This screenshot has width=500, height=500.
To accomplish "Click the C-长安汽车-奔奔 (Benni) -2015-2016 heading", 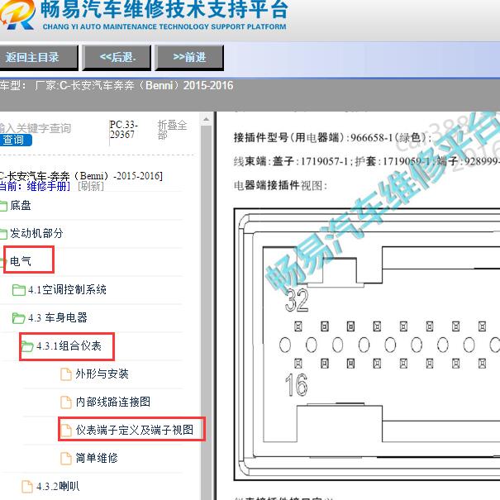I will 81,176.
